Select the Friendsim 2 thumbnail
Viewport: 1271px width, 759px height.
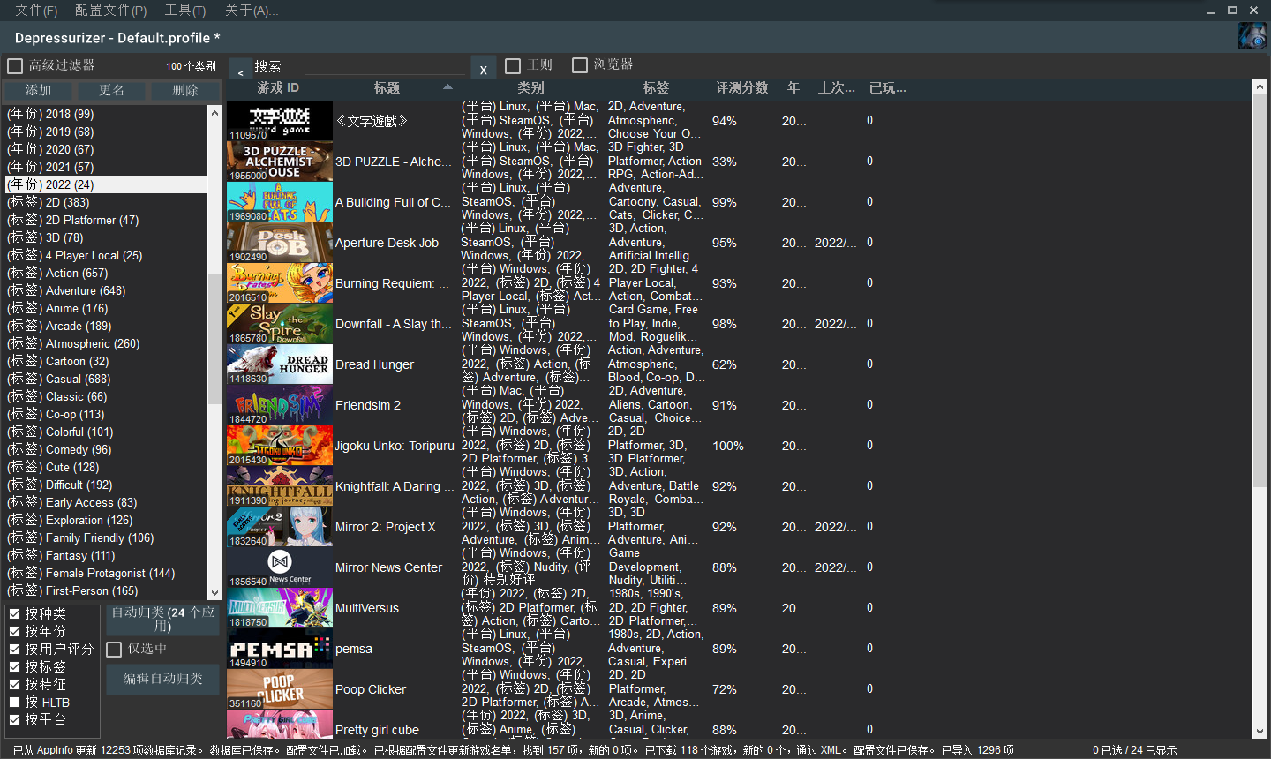coord(280,405)
